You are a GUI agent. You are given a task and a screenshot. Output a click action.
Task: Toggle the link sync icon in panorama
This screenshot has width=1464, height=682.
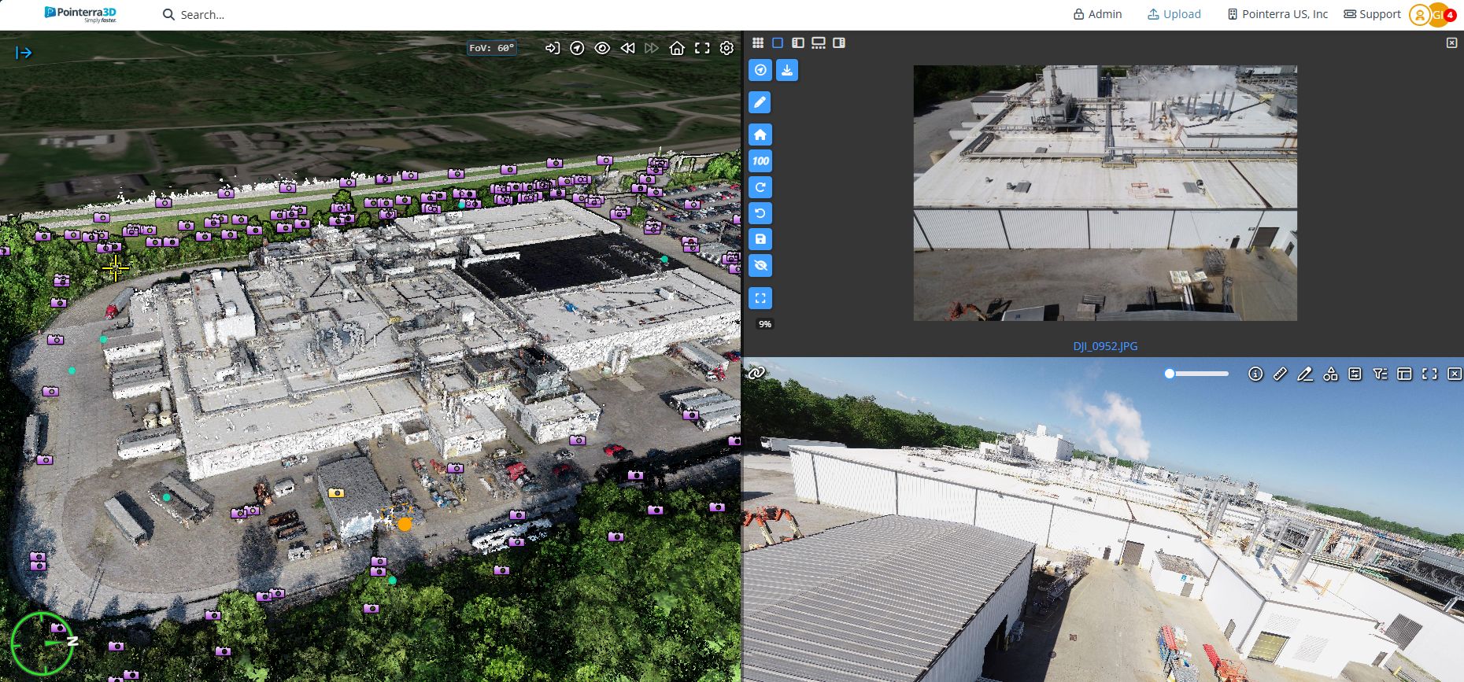[756, 373]
